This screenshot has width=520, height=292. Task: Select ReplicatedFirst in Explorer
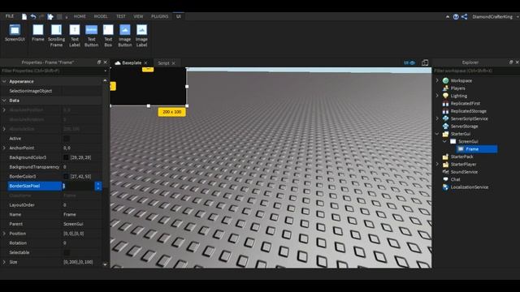click(x=465, y=103)
